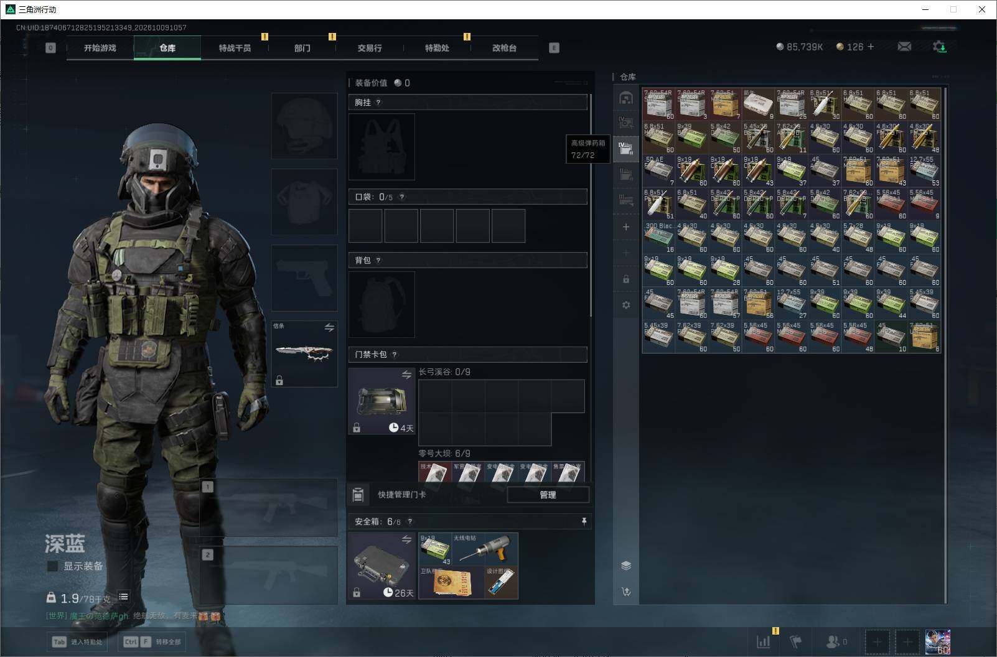Screen dimensions: 997x657
Task: Switch to the 开始游戏 tab
Action: 100,48
